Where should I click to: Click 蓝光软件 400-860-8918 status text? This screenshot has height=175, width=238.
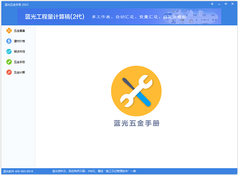pos(18,171)
